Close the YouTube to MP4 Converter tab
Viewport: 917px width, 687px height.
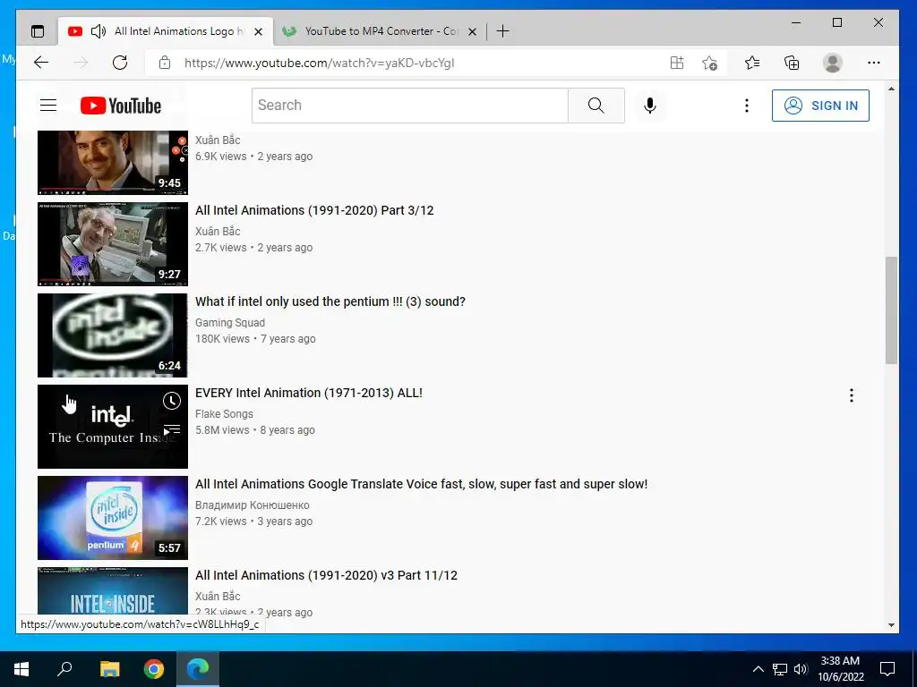click(x=473, y=31)
